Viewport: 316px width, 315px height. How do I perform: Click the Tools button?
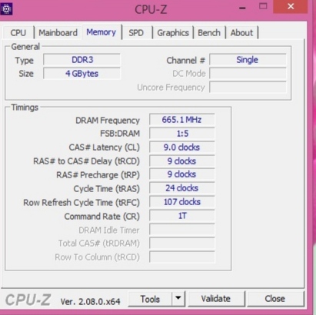150,299
